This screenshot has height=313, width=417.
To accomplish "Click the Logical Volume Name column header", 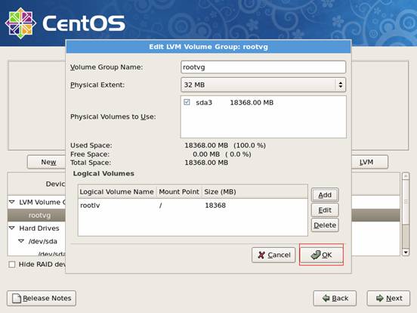I will [117, 192].
